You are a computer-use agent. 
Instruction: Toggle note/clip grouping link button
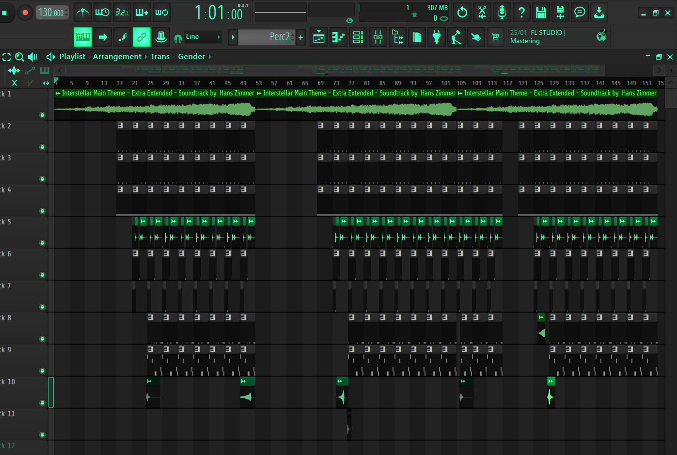(x=142, y=37)
